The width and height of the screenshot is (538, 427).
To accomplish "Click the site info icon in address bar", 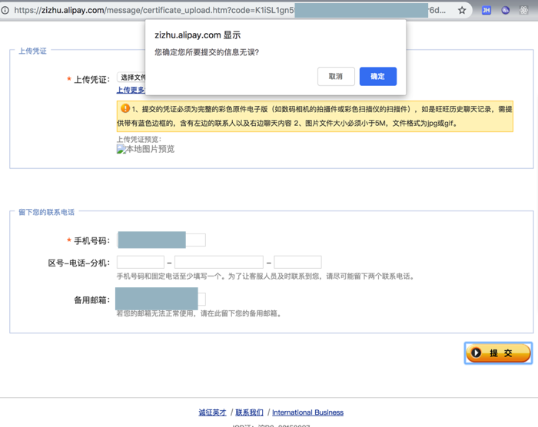I will tap(5, 10).
